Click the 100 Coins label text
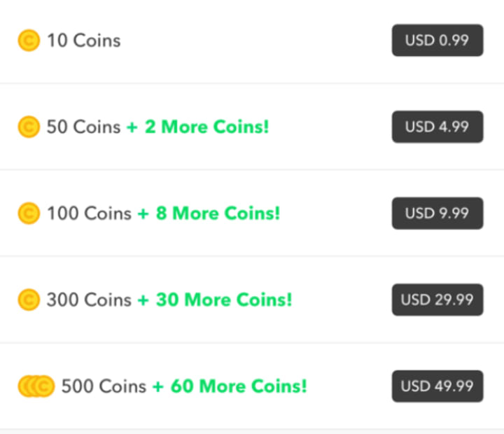 point(89,213)
